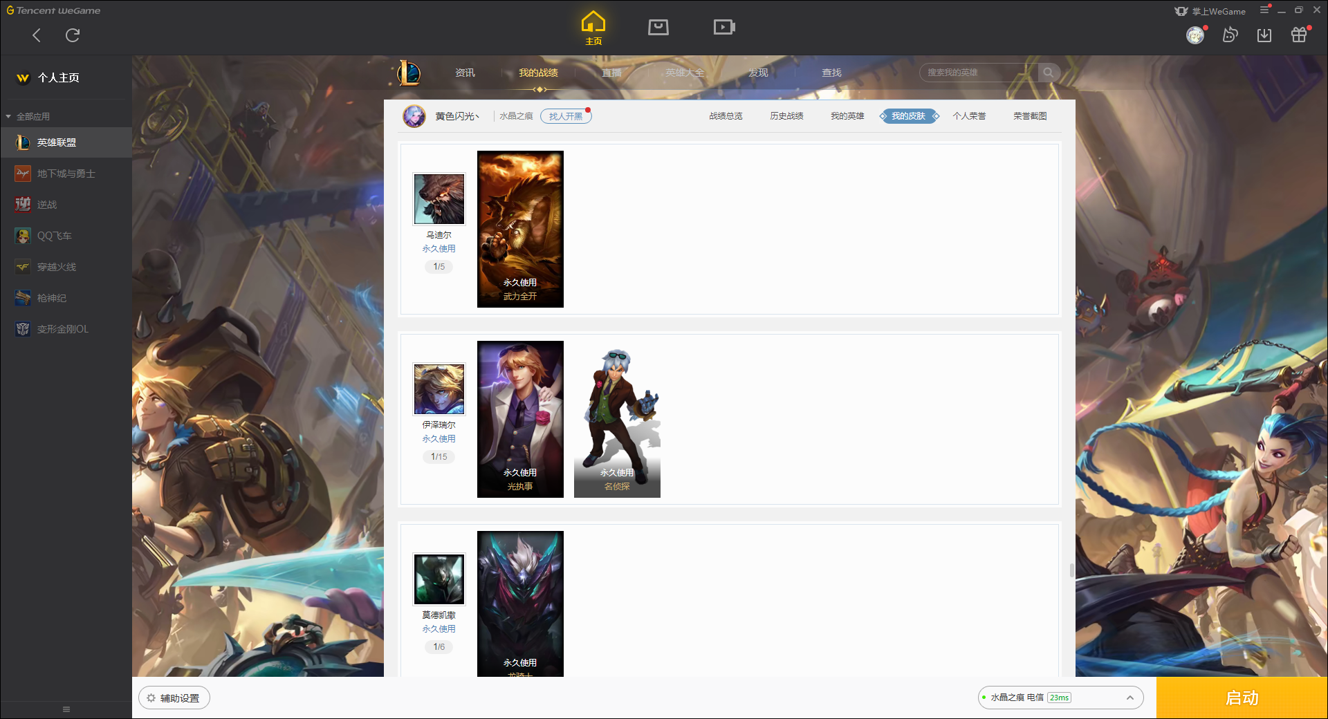
Task: Open the store bag icon in top bar
Action: click(658, 27)
